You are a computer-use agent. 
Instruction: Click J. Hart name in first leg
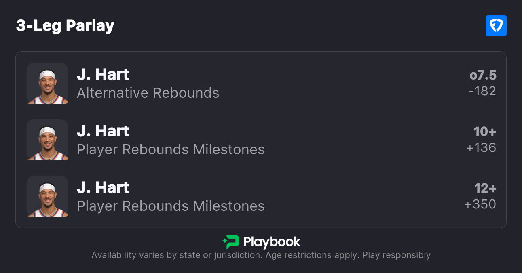click(103, 75)
